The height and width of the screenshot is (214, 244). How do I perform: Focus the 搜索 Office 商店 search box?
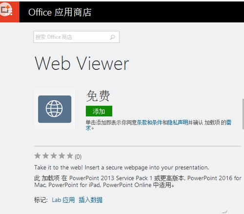point(76,37)
